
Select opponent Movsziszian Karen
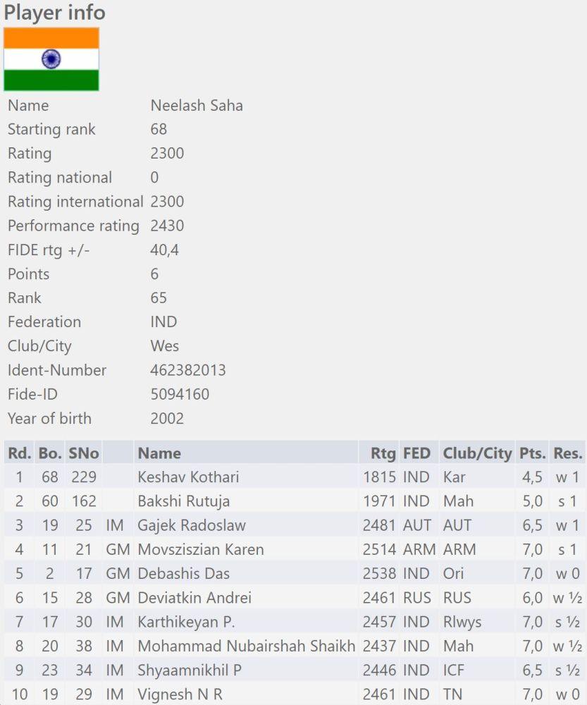tap(201, 549)
